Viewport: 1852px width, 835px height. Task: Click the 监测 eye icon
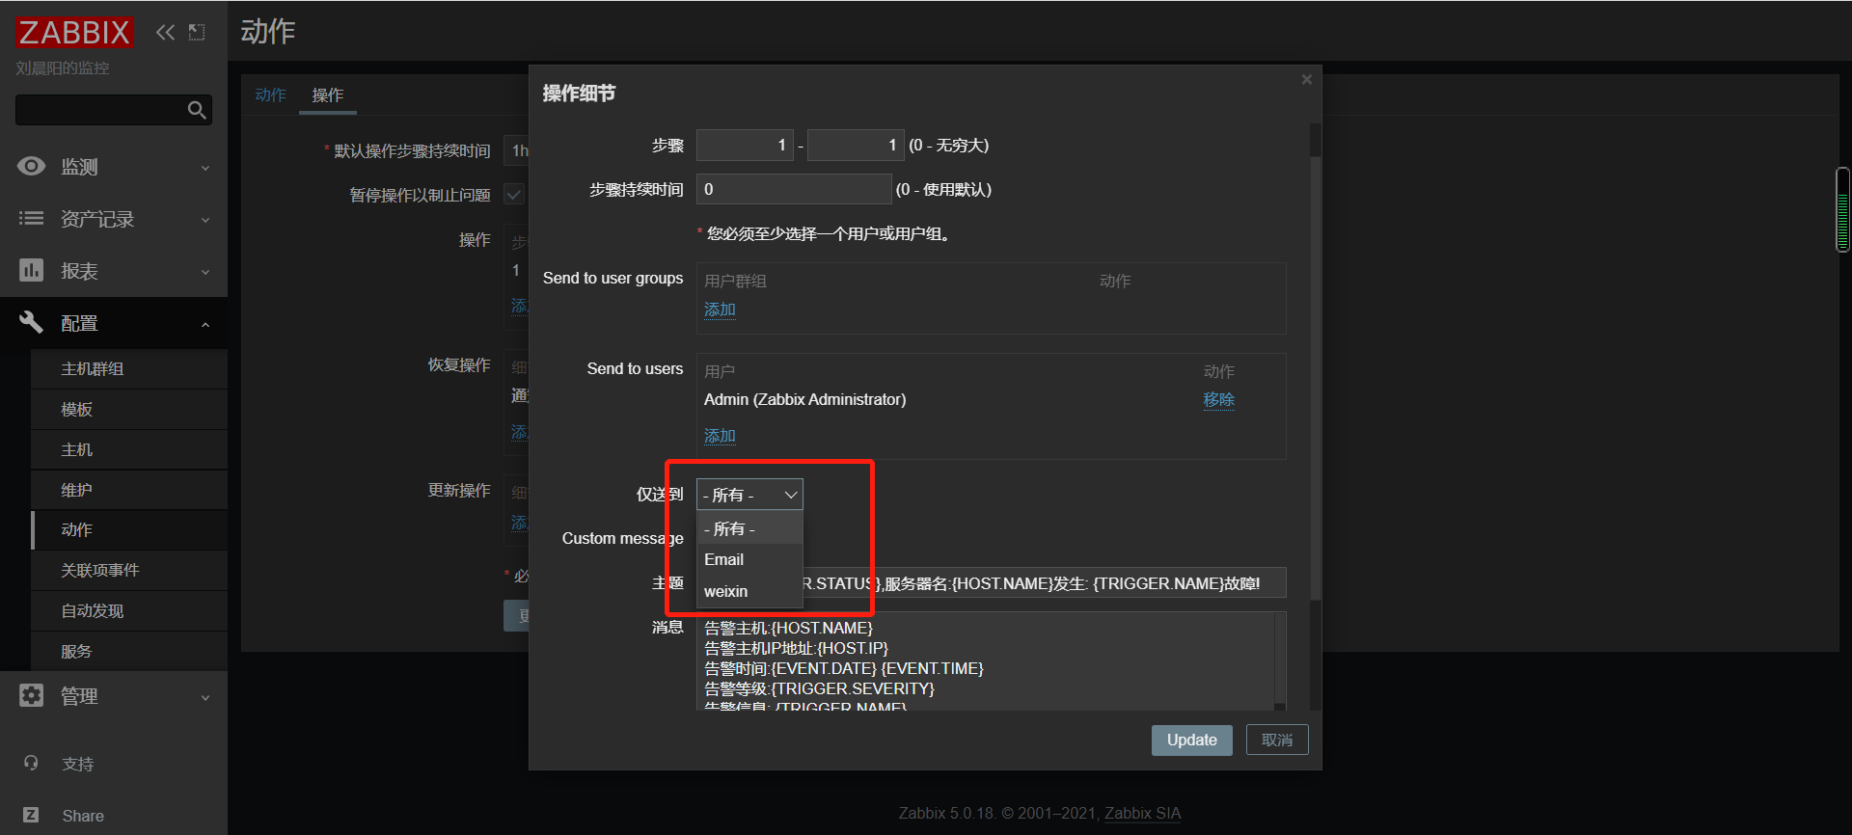(31, 166)
